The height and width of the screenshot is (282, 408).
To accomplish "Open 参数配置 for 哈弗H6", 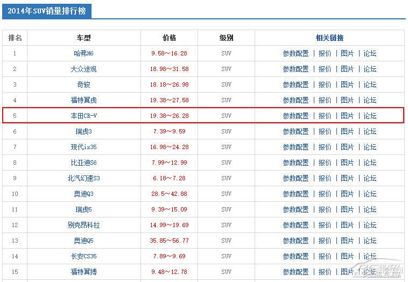I will [296, 53].
